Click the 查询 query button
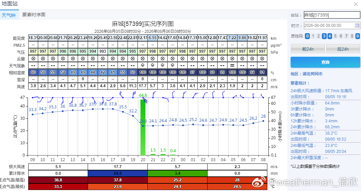The image size is (361, 191). pos(325,62)
